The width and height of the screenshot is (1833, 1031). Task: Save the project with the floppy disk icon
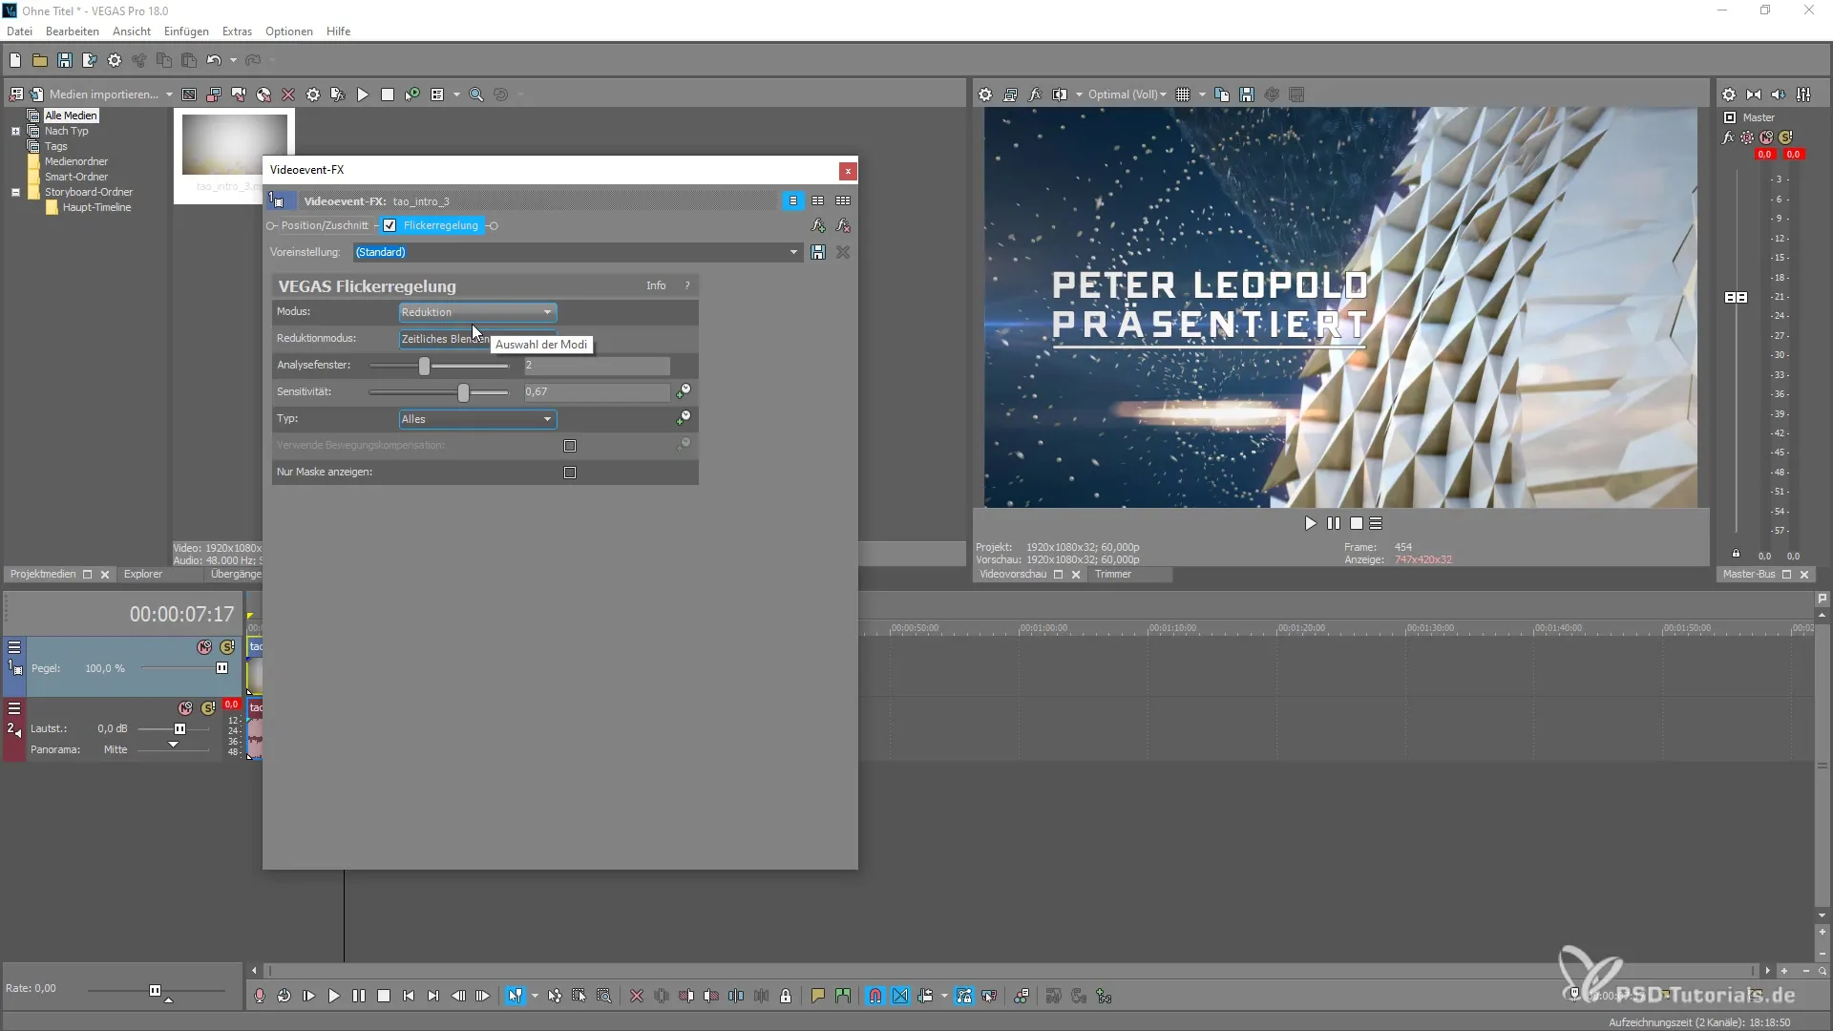pos(65,60)
